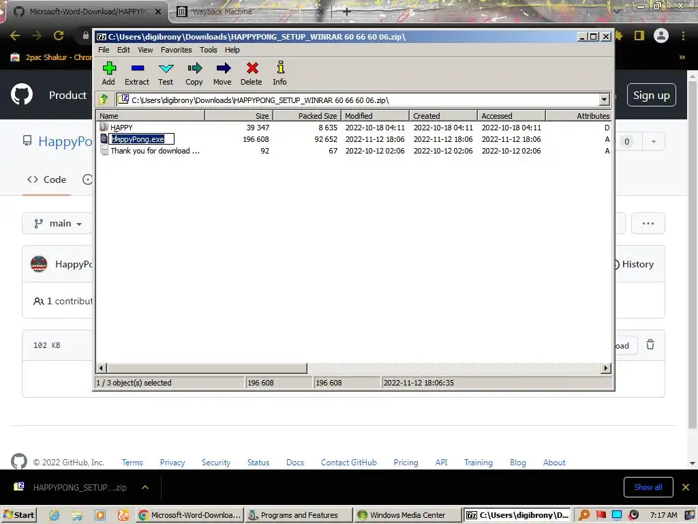Image resolution: width=698 pixels, height=524 pixels.
Task: Open the Security footer link
Action: [216, 463]
